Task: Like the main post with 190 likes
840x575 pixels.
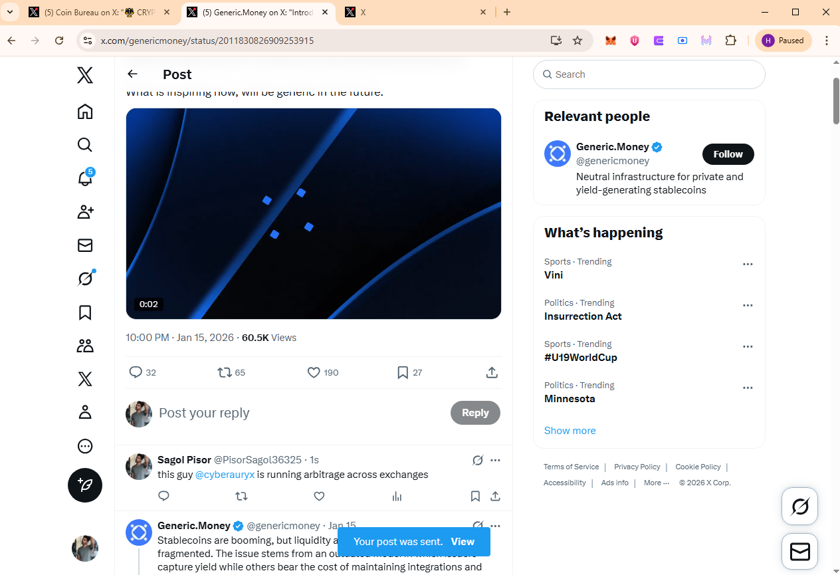Action: point(314,373)
